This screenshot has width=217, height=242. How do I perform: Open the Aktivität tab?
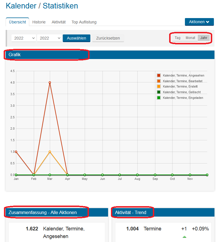pyautogui.click(x=59, y=22)
